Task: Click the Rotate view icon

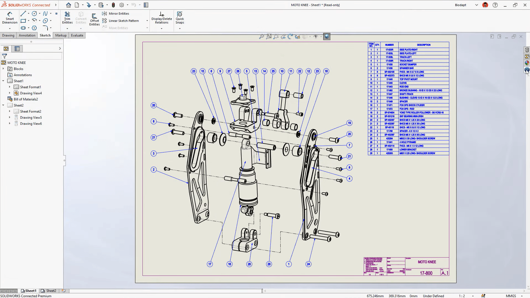Action: pos(290,37)
